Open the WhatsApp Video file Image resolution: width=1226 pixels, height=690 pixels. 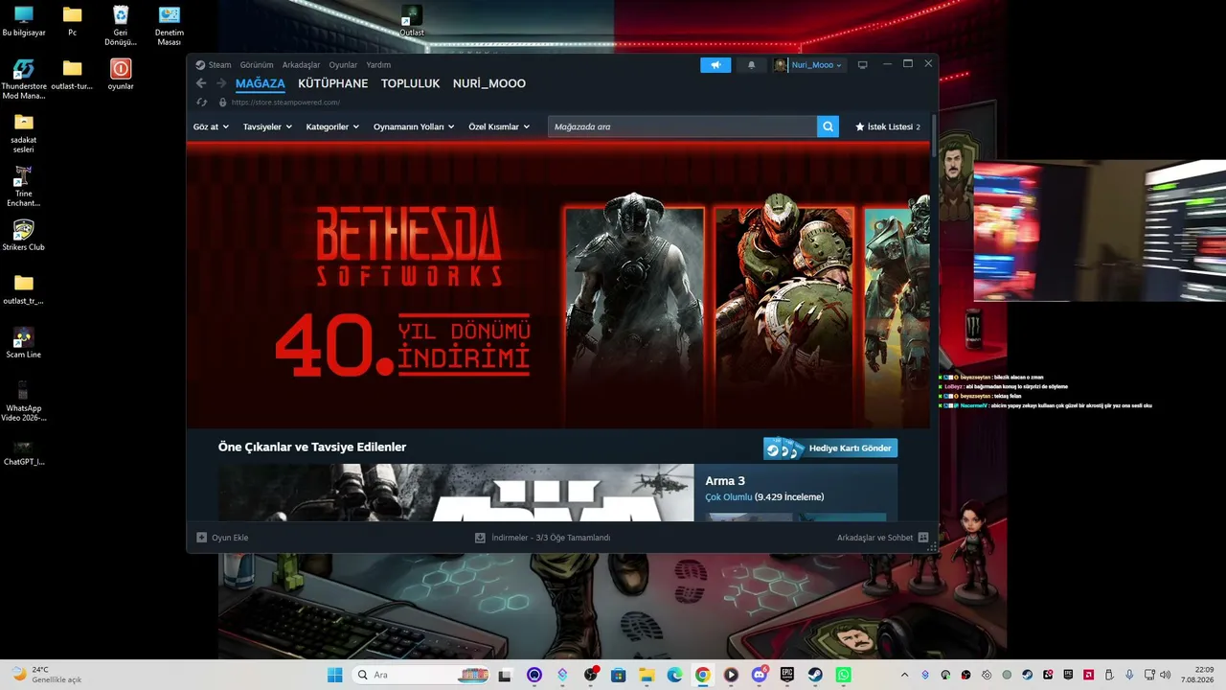[24, 402]
